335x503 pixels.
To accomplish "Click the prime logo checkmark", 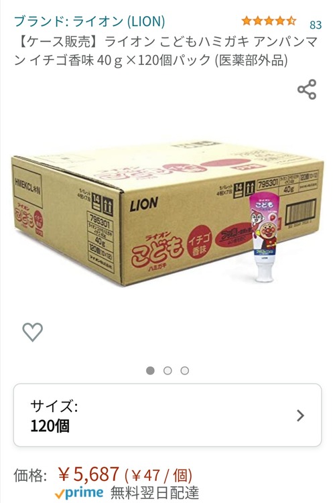I will pos(59,494).
